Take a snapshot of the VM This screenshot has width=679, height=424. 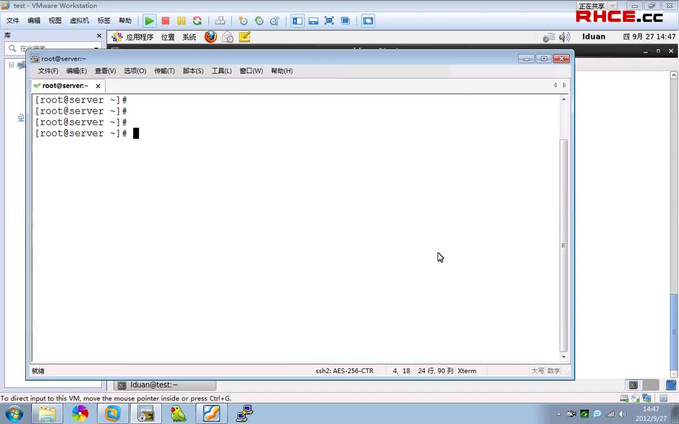[242, 21]
